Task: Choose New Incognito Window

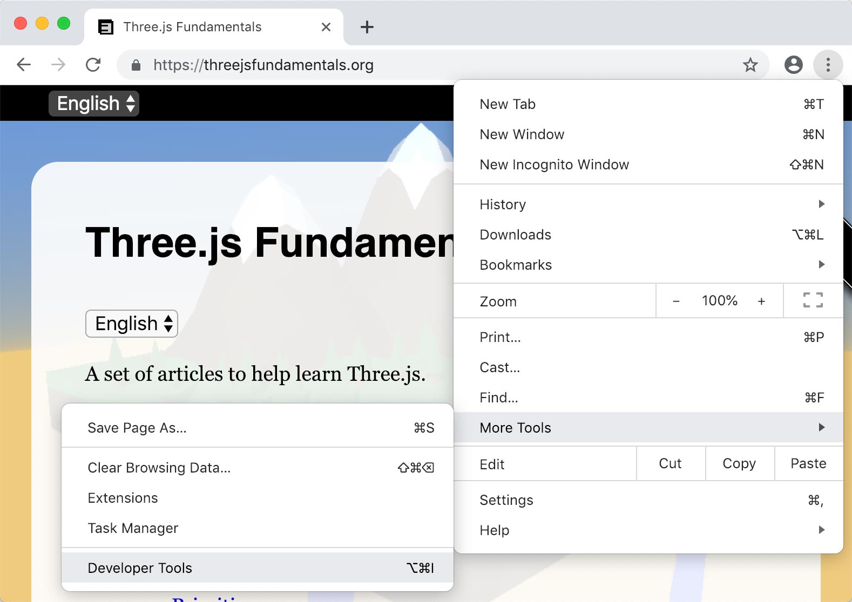Action: click(554, 165)
